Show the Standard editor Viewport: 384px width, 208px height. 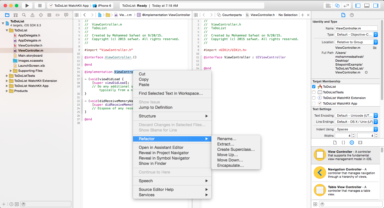328,6
